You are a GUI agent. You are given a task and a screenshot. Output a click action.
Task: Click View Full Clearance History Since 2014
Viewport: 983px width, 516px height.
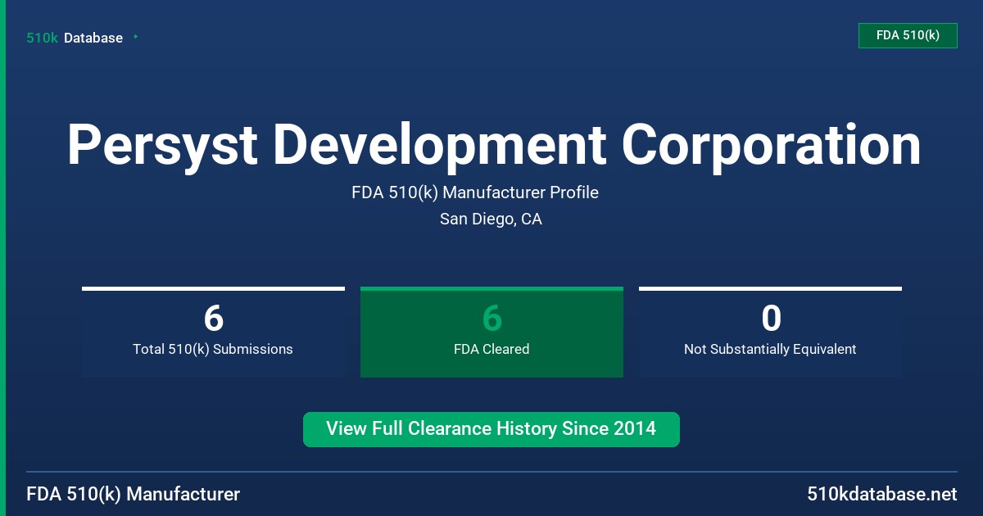(491, 429)
